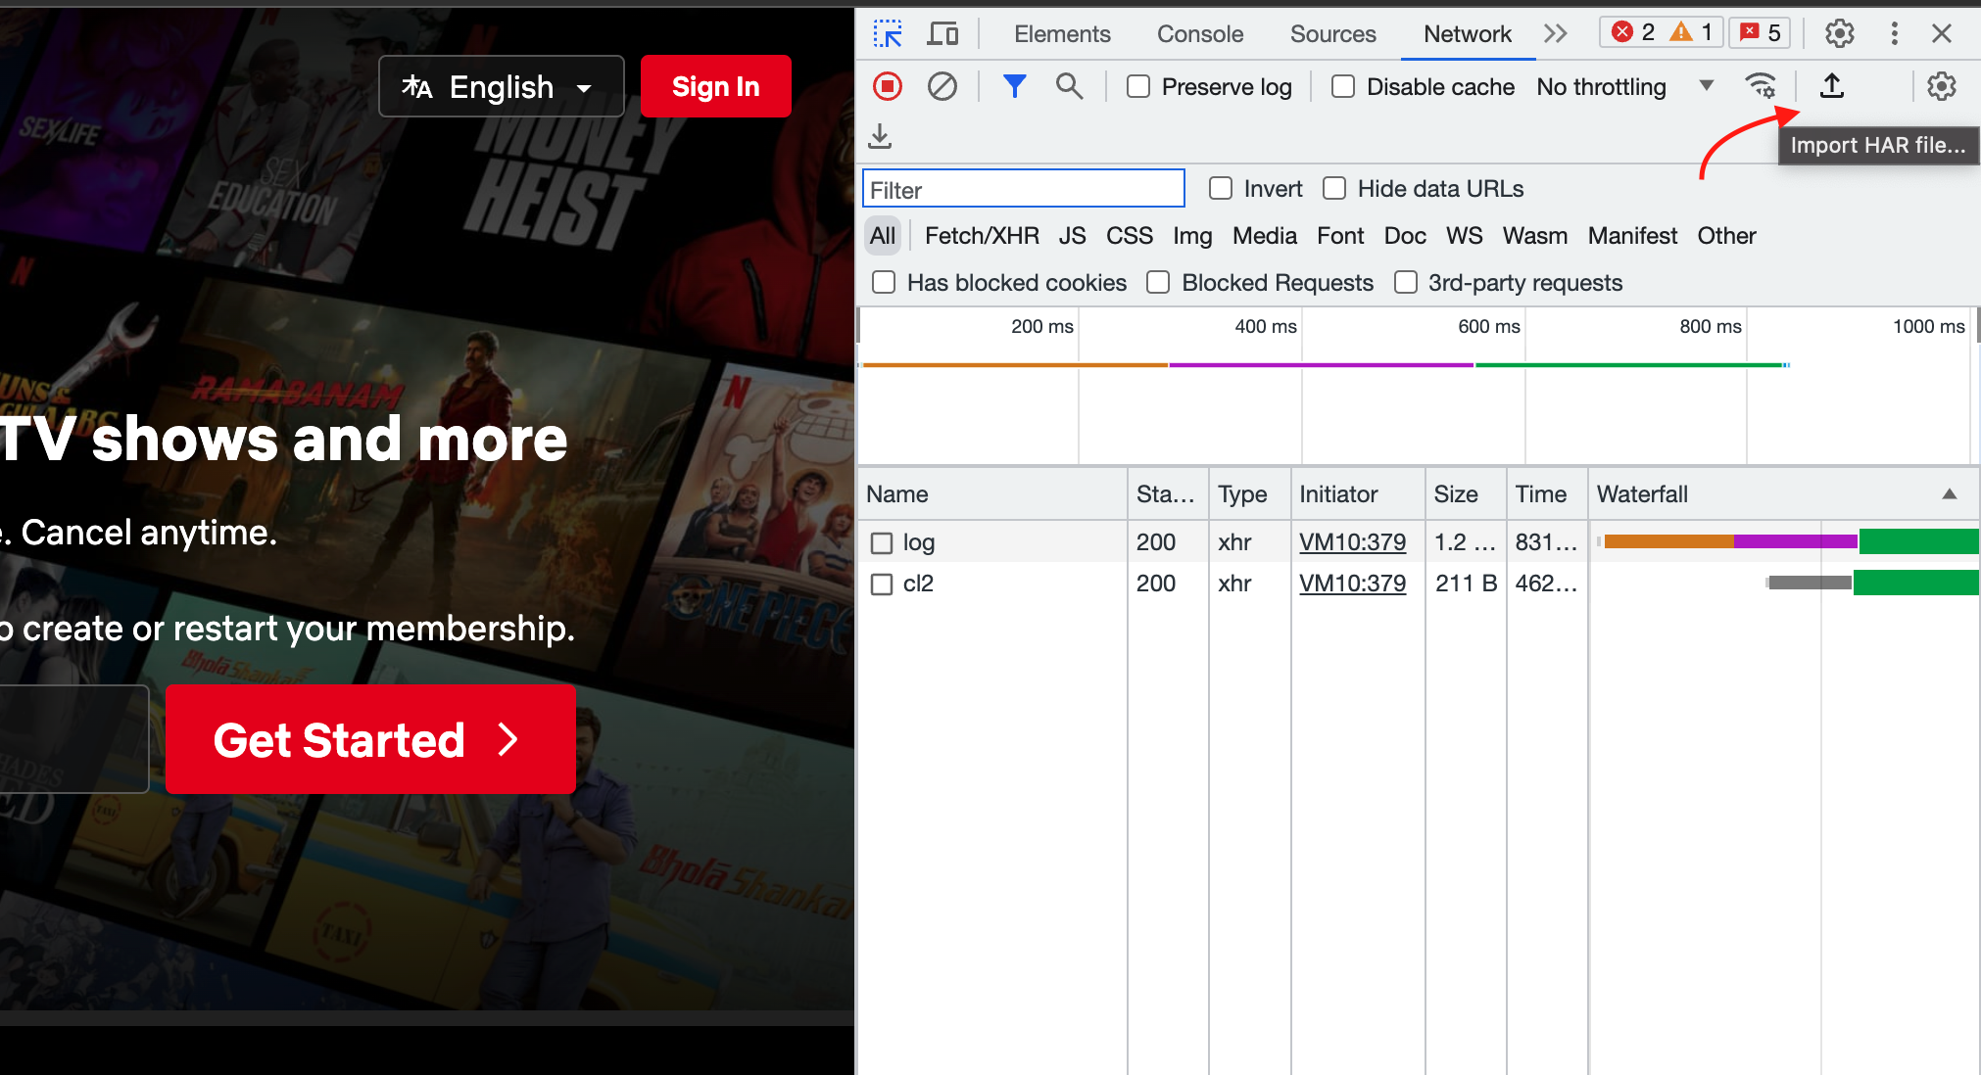Open network conditions wifi icon
1981x1075 pixels.
[x=1761, y=87]
